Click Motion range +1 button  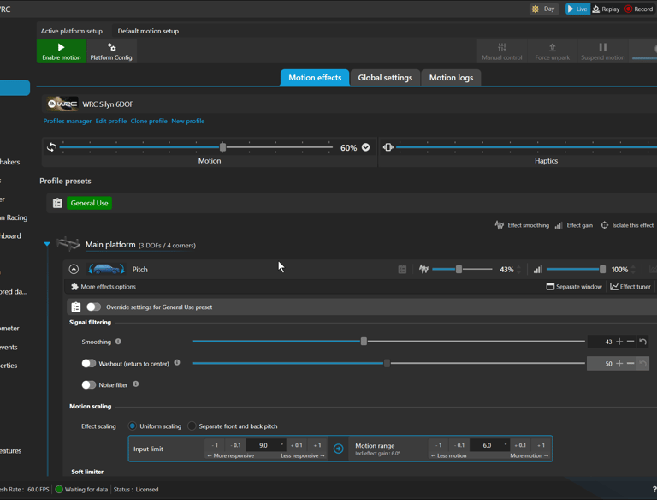pos(541,445)
